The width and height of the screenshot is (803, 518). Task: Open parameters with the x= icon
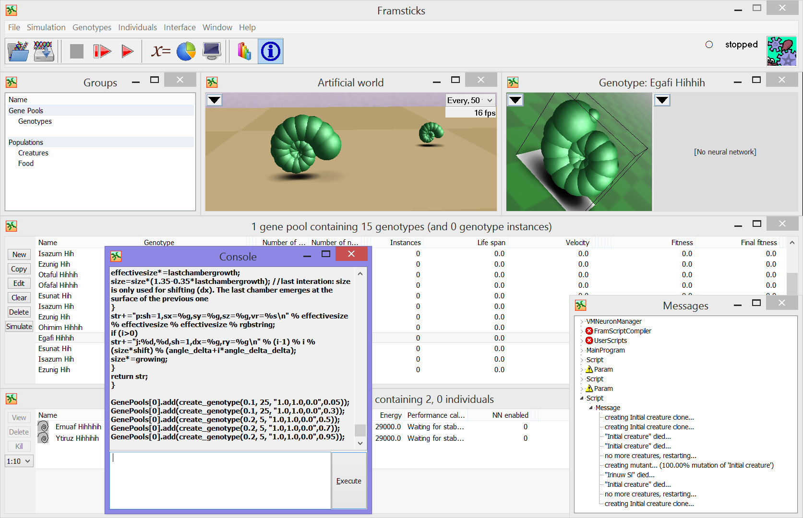tap(160, 51)
